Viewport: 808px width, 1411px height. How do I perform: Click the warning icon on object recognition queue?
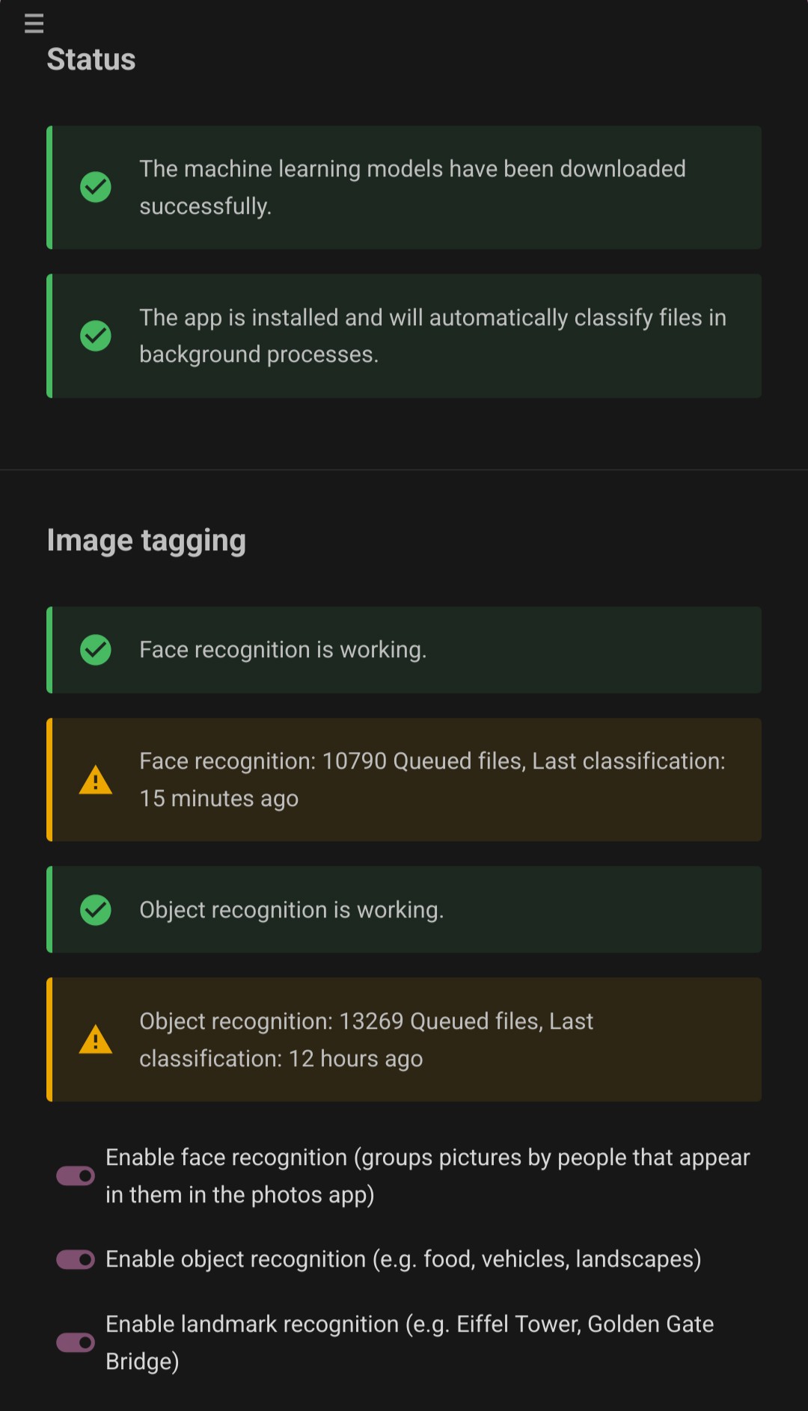[x=94, y=1039]
